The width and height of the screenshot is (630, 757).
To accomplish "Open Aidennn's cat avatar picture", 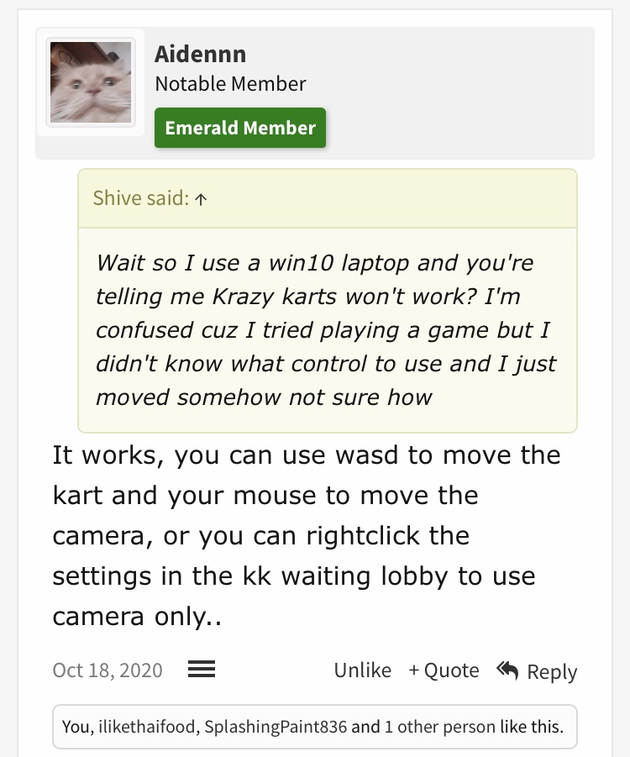I will click(91, 82).
